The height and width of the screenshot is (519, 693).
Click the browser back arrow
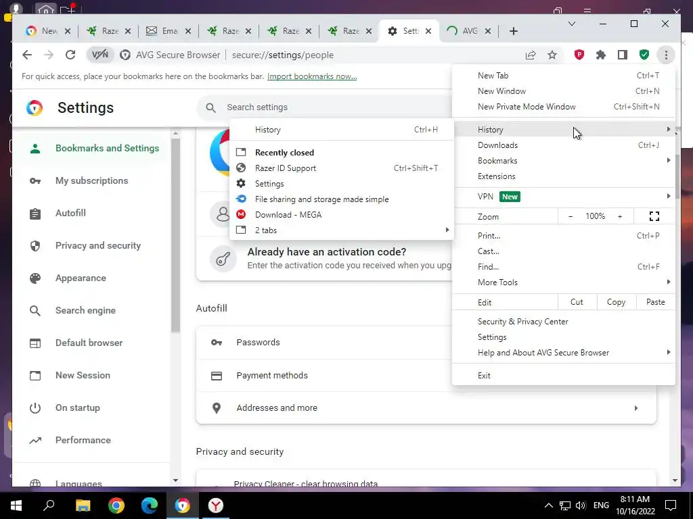pyautogui.click(x=27, y=55)
